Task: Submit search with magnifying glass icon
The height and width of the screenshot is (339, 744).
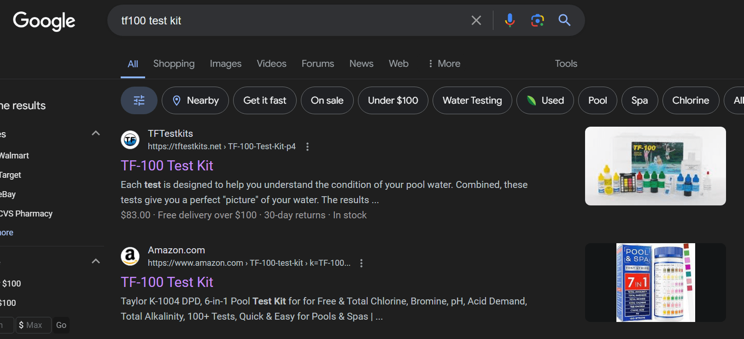Action: (x=564, y=20)
